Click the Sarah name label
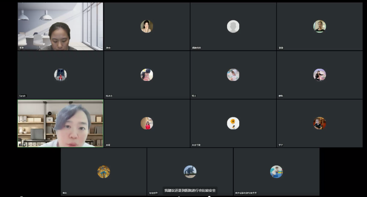Viewport: 367px width, 197px height. [x=22, y=96]
